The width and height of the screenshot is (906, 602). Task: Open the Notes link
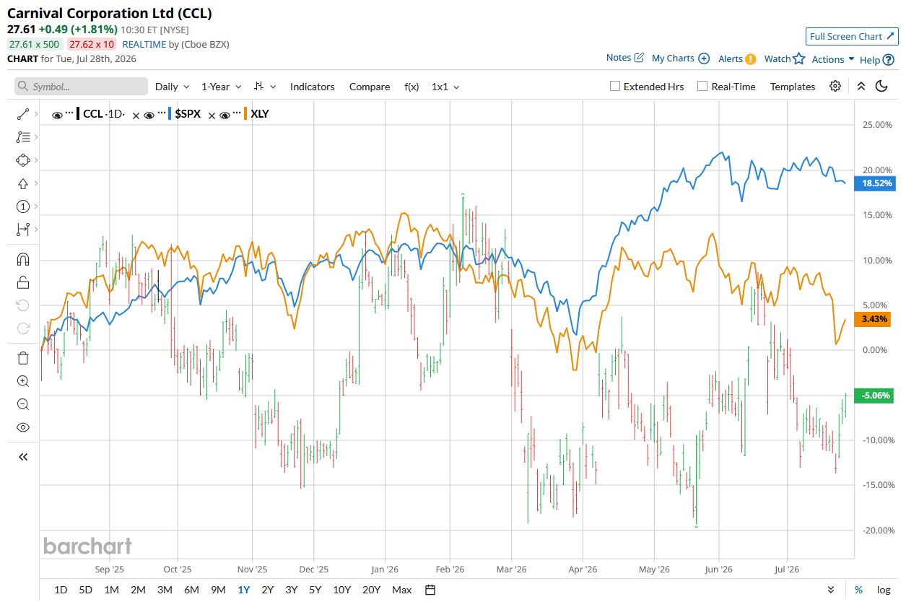[625, 58]
